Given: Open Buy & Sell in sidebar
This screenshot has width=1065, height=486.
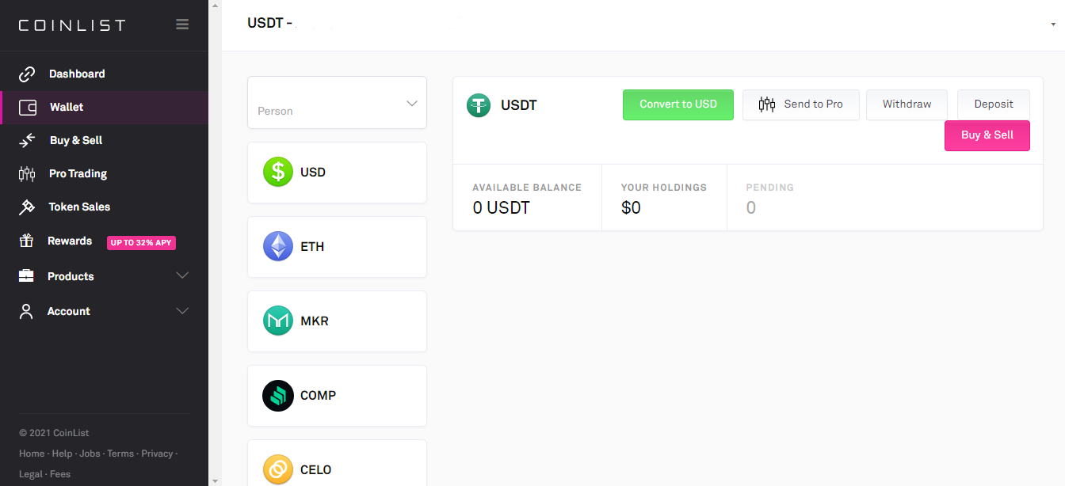Looking at the screenshot, I should [x=76, y=140].
